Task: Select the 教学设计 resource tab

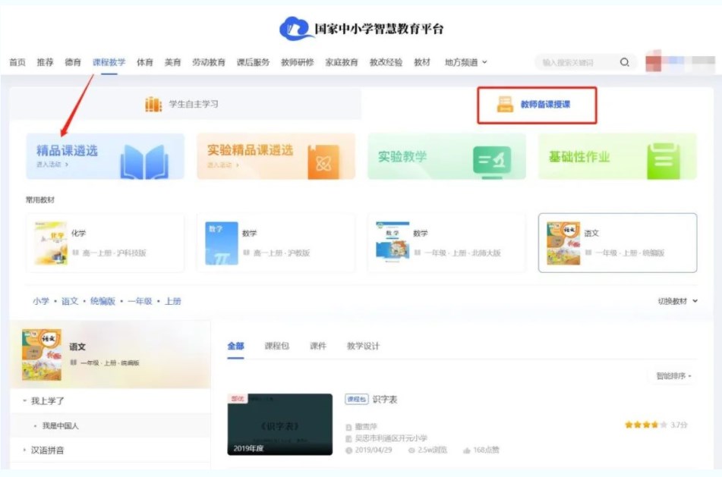Action: (x=363, y=346)
